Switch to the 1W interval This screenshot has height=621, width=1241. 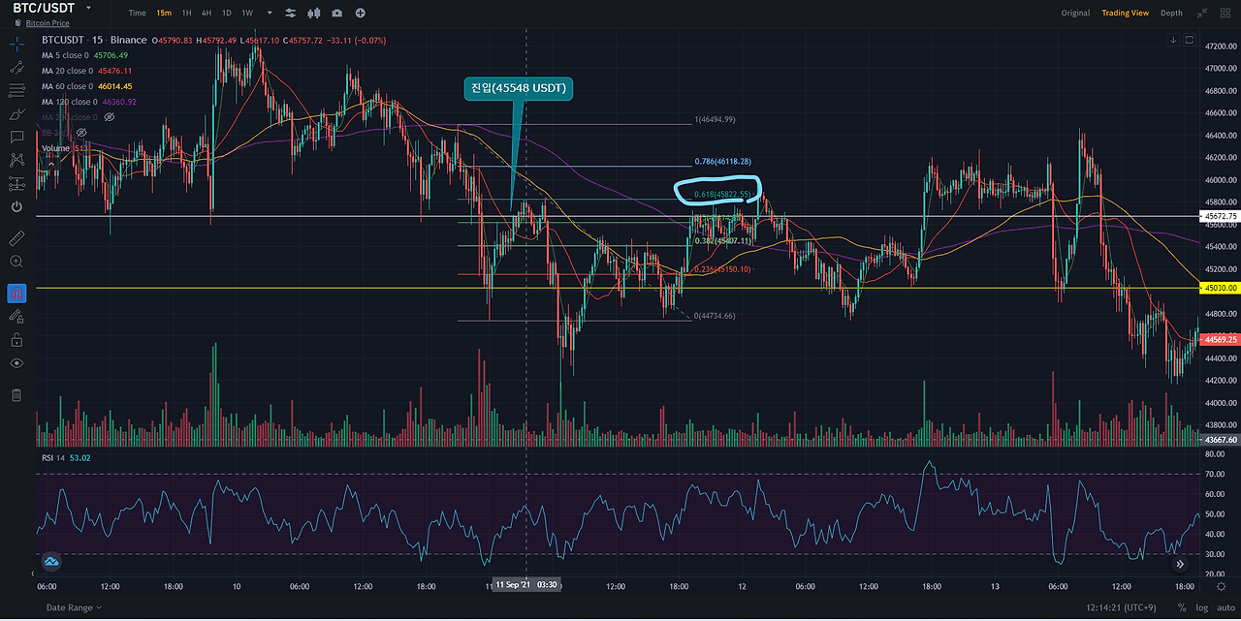(x=247, y=13)
